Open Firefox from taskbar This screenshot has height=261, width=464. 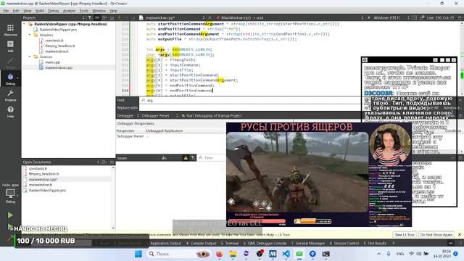click(x=219, y=254)
